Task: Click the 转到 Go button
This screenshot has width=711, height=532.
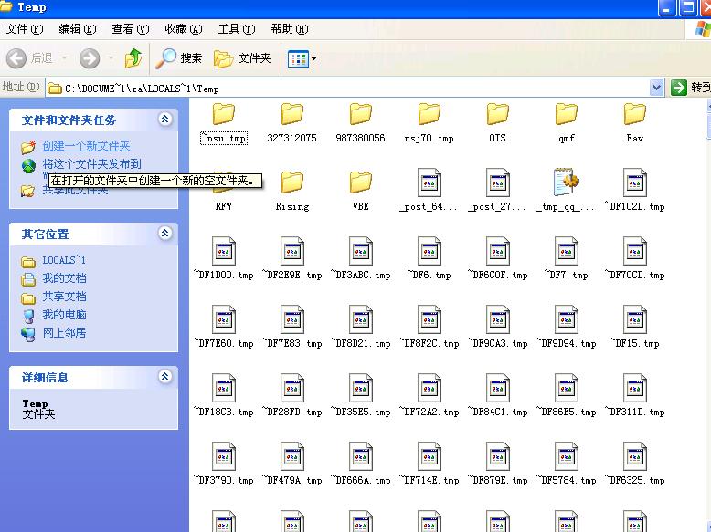Action: [x=690, y=88]
